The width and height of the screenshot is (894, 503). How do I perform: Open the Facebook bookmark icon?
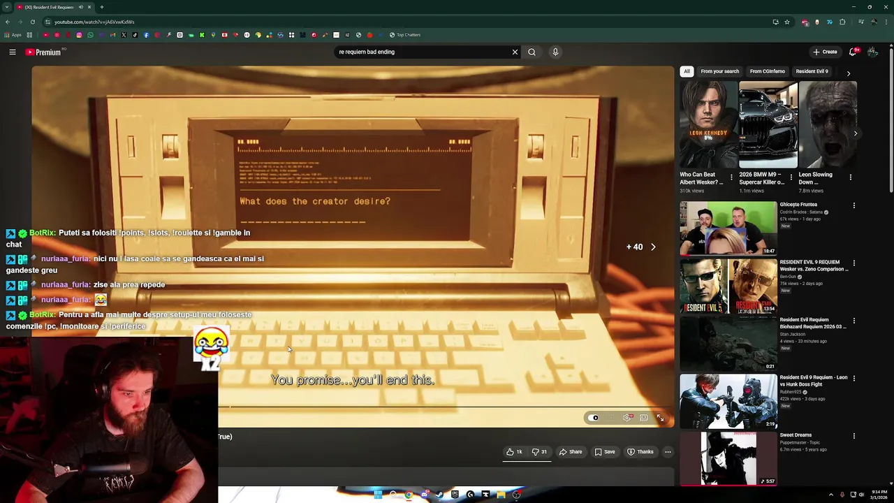[146, 35]
